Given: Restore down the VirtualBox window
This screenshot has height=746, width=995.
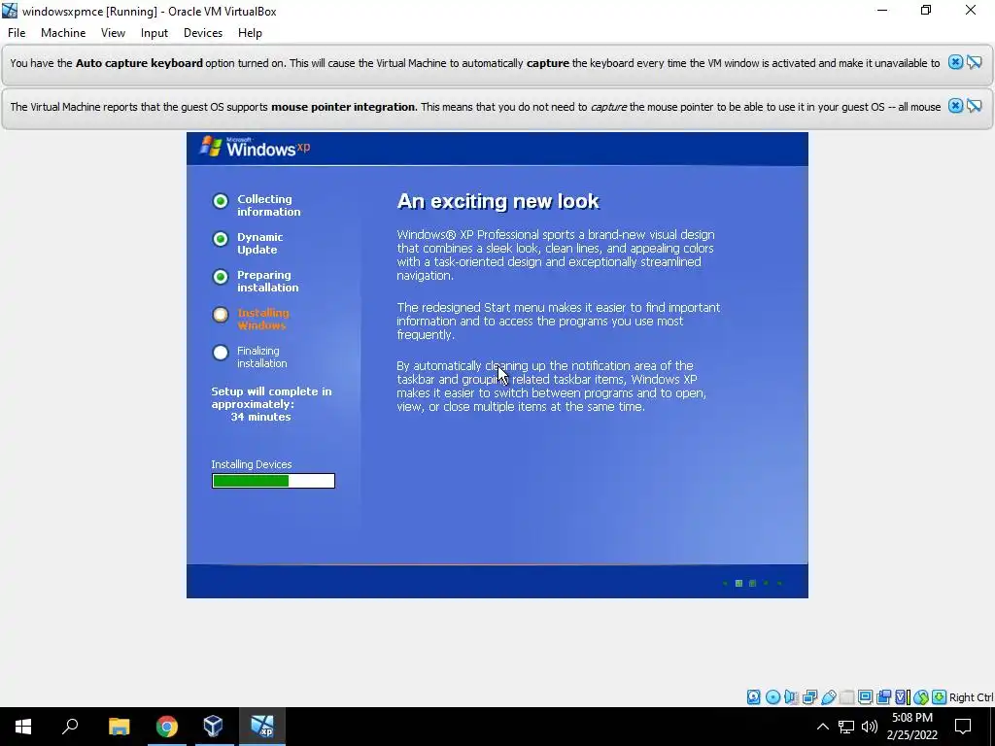Looking at the screenshot, I should click(x=926, y=10).
